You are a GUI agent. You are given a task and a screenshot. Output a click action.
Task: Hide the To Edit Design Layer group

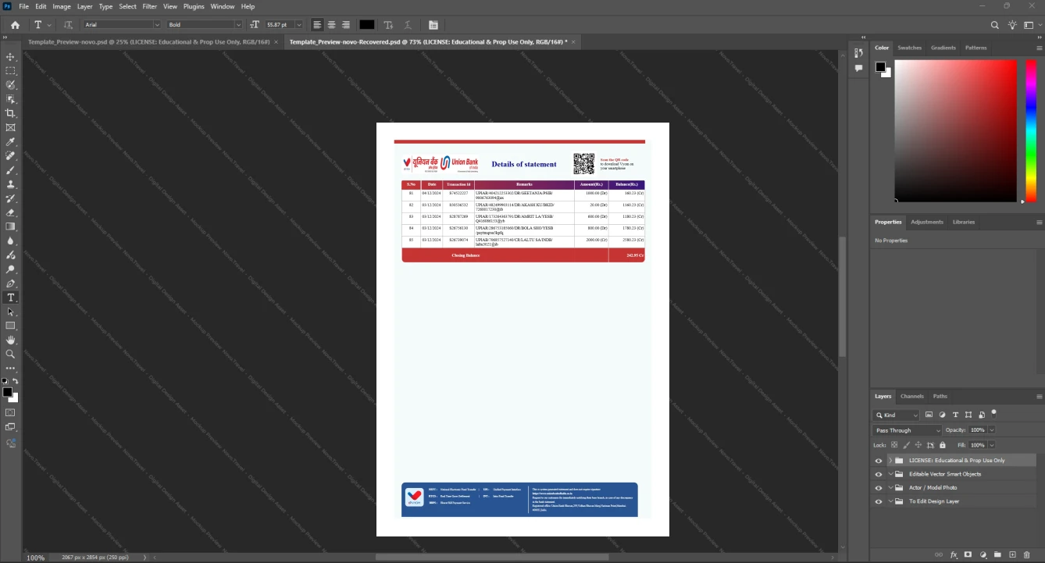click(x=879, y=501)
